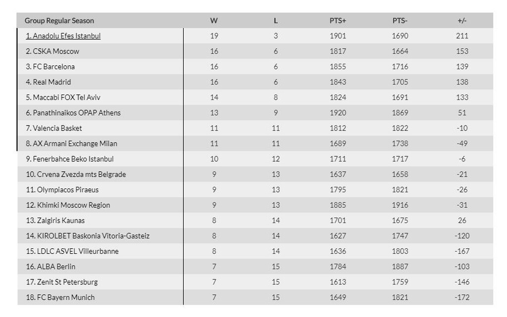
Task: Select Fenerbahce Beko Istanbul row
Action: [x=255, y=159]
